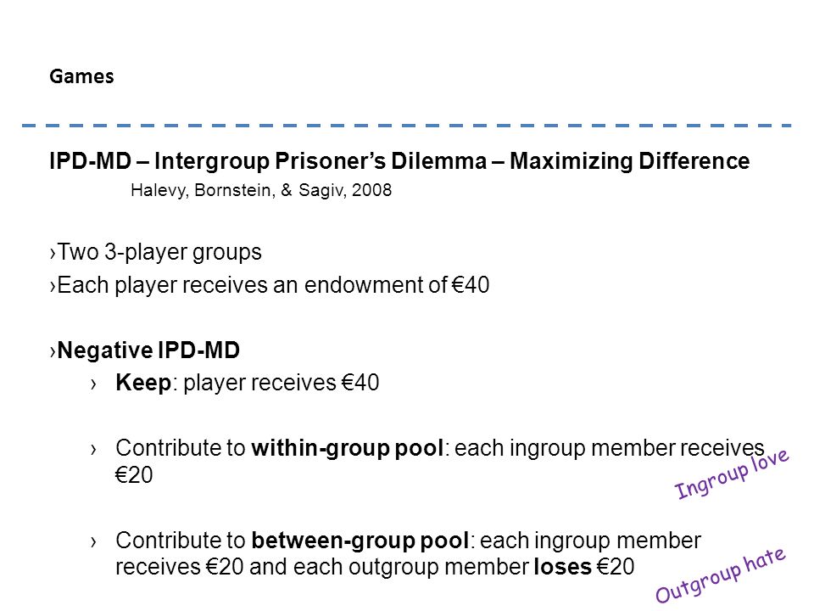
Task: Click the bold word 'loses'
Action: pos(563,567)
